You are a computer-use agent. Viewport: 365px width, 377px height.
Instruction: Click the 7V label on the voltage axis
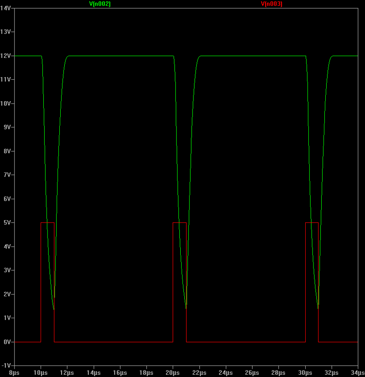(x=7, y=175)
